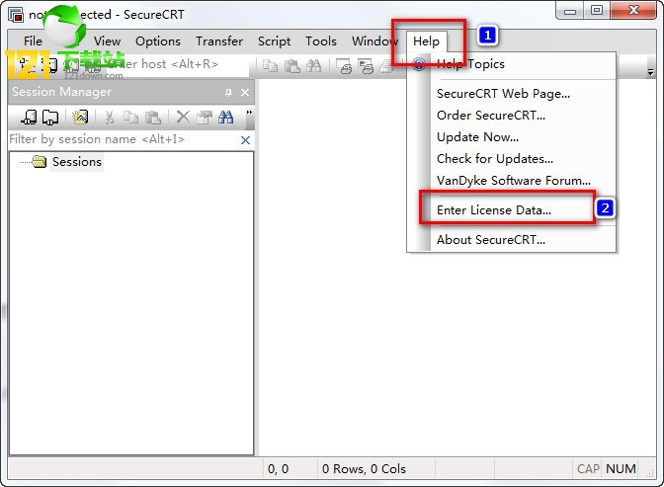Open the Transfer menu
Screen dimensions: 664x487
[x=219, y=41]
